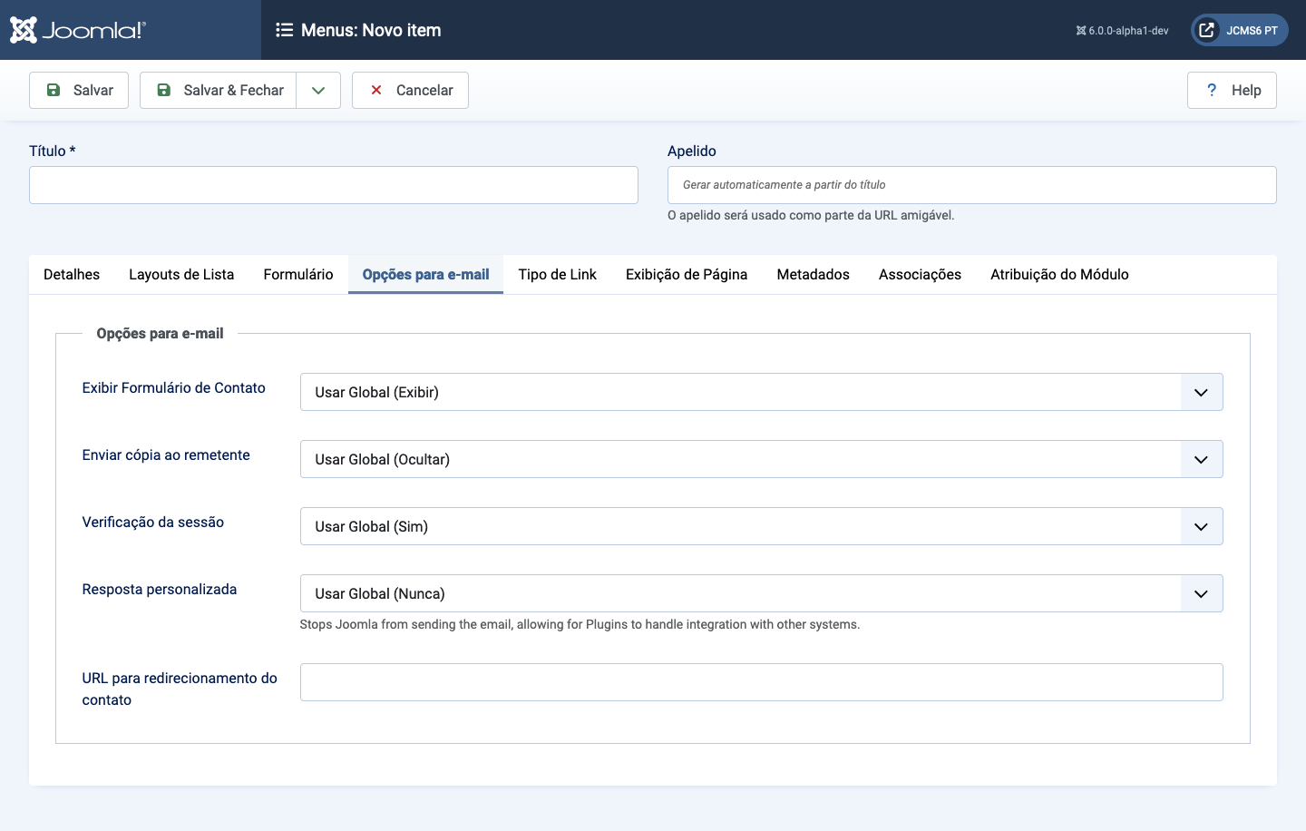Click the Menus: Novo item page title
The height and width of the screenshot is (831, 1306).
click(371, 30)
